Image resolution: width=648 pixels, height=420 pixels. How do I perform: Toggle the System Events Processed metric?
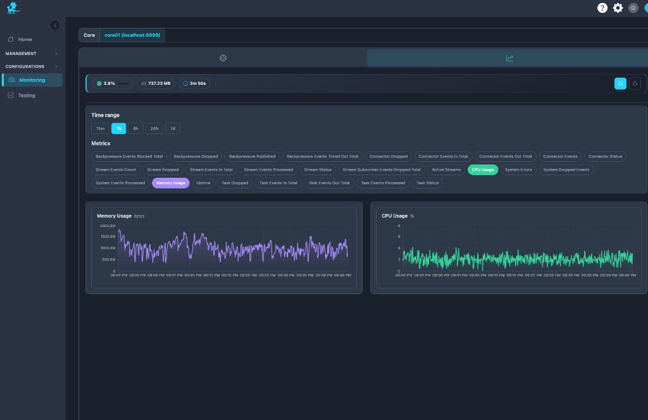click(120, 183)
